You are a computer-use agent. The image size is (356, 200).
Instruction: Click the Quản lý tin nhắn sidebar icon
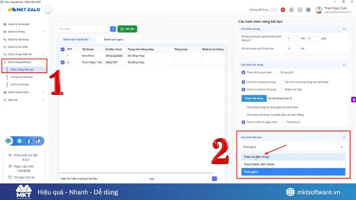click(x=5, y=47)
